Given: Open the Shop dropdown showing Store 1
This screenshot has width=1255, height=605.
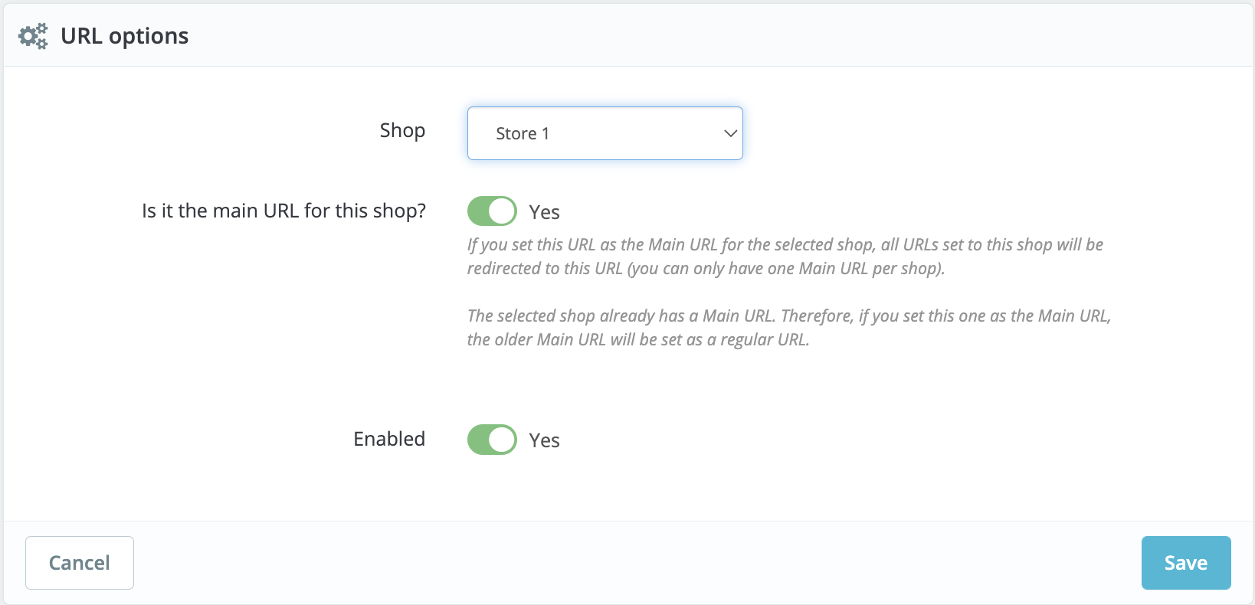Looking at the screenshot, I should (x=605, y=133).
